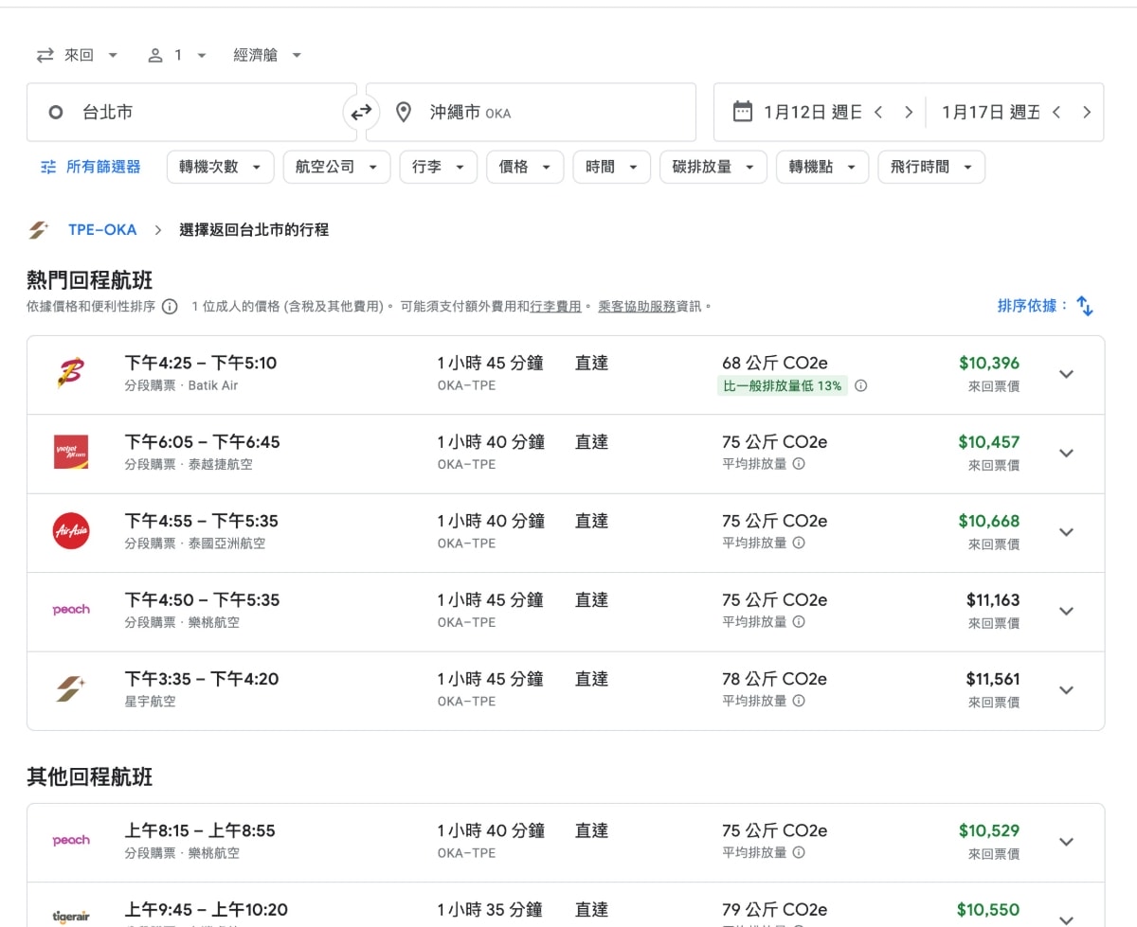Screen dimensions: 1137x927
Task: Go to previous day for 1月17日 return
Action: pyautogui.click(x=1056, y=112)
